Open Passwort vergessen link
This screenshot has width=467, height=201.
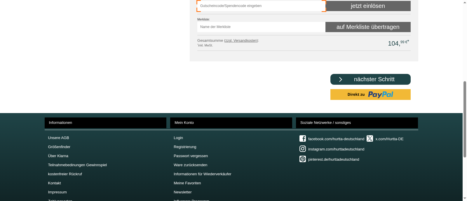coord(191,156)
